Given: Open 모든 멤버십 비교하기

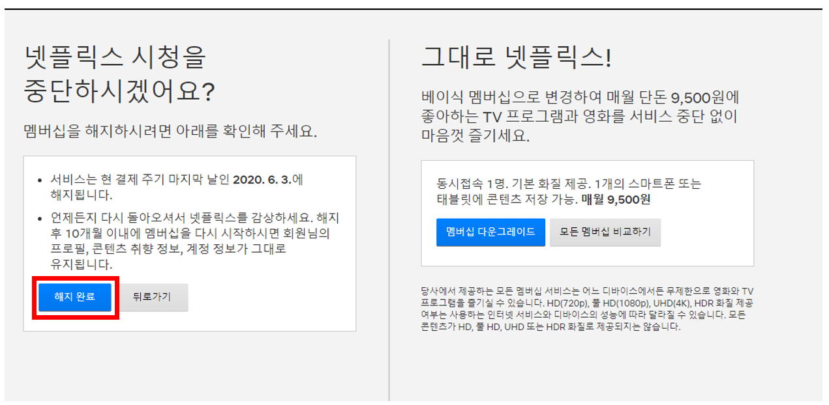Looking at the screenshot, I should tap(605, 232).
